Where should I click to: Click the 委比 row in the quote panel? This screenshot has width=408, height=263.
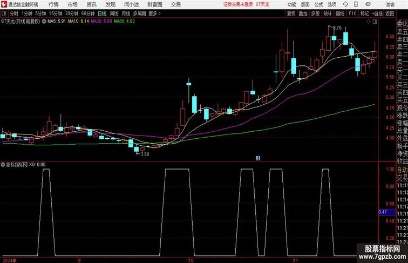coord(402,24)
